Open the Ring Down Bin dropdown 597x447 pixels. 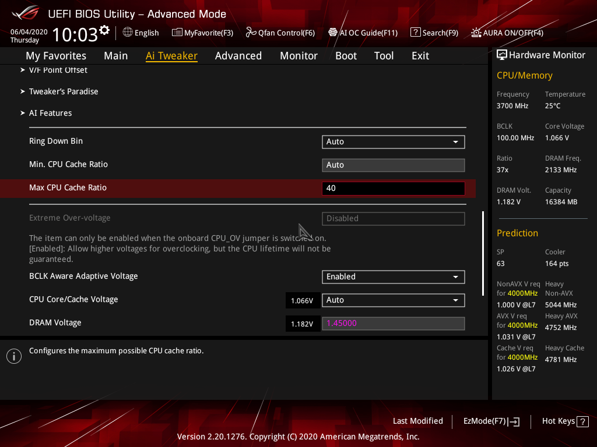point(393,141)
